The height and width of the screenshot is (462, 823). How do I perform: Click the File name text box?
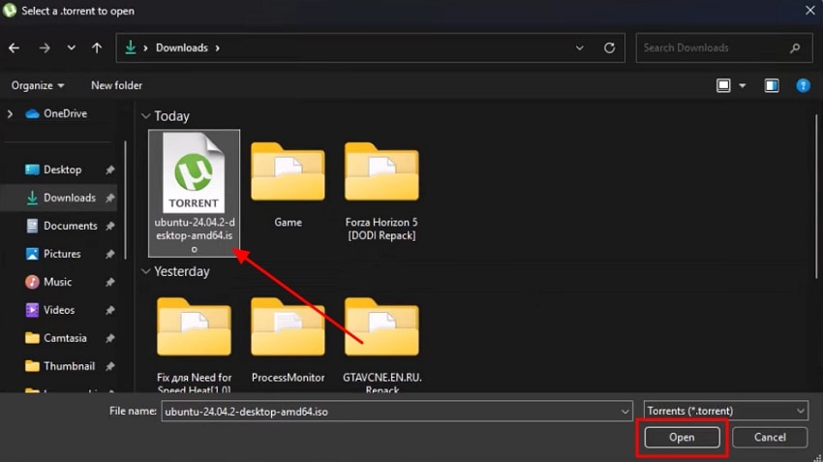click(x=390, y=412)
